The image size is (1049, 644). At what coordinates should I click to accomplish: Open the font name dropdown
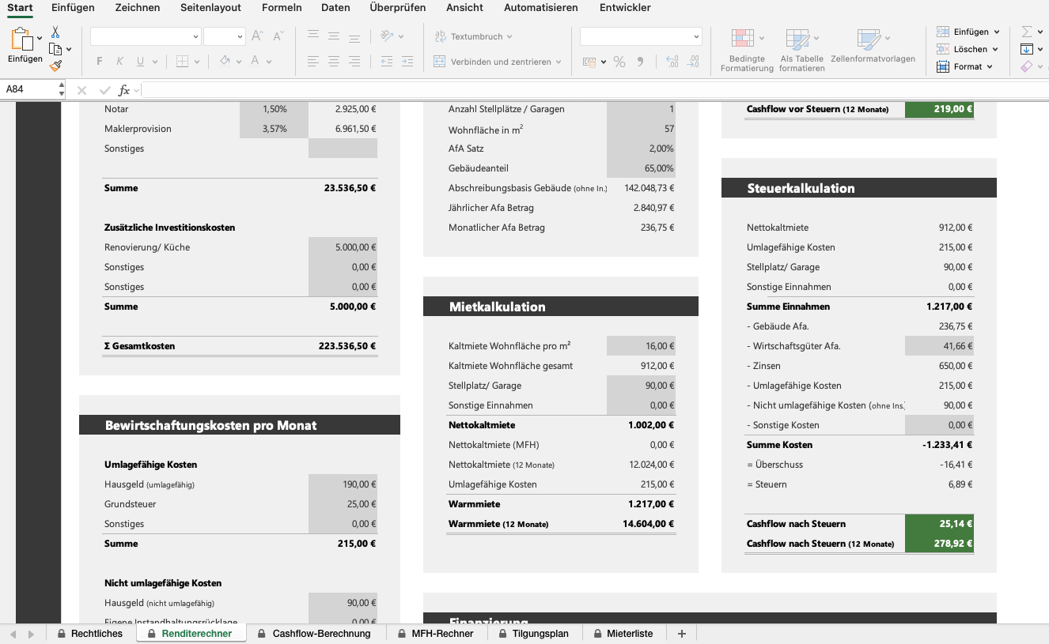[146, 36]
